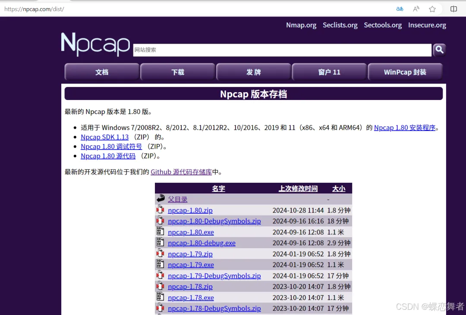Open the read aloud icon in address bar
The height and width of the screenshot is (315, 466).
coord(416,9)
